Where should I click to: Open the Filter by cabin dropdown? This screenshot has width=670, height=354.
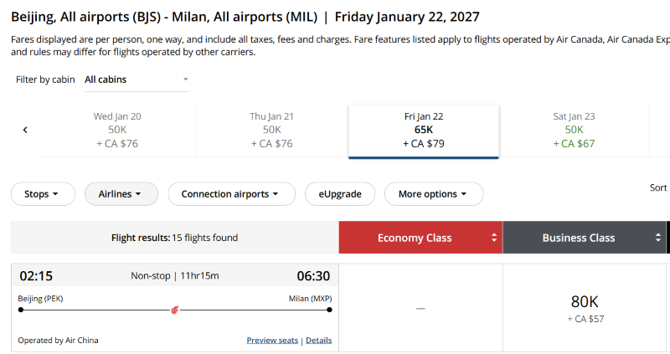pos(137,80)
